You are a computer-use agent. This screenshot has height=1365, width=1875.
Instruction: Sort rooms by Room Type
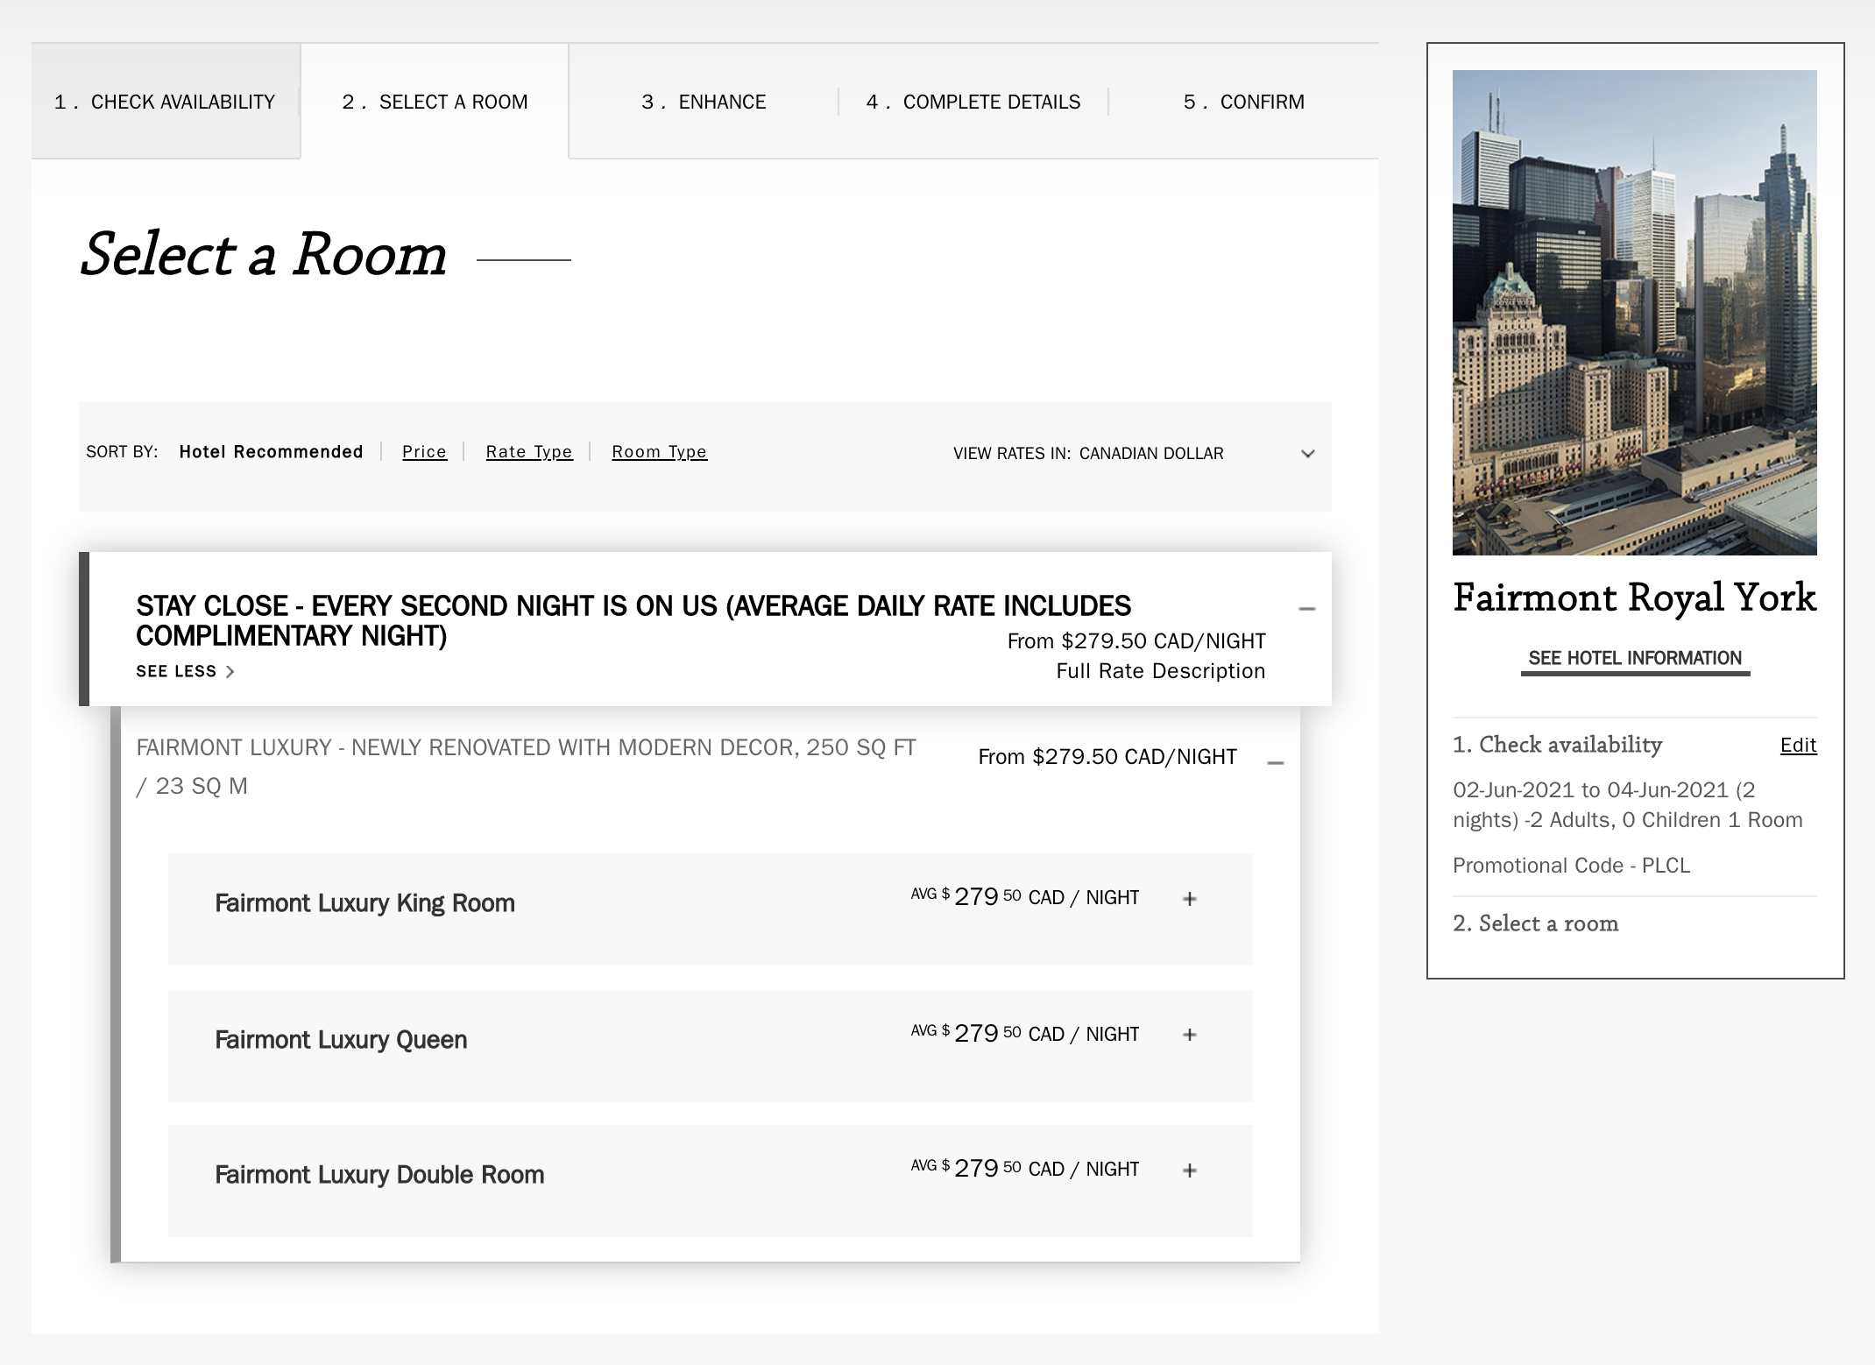point(659,452)
